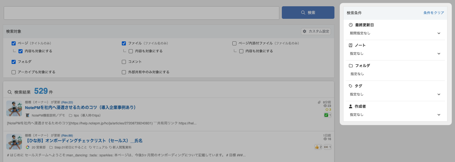
Task: Open ノート 指定なし dropdown
Action: click(395, 54)
